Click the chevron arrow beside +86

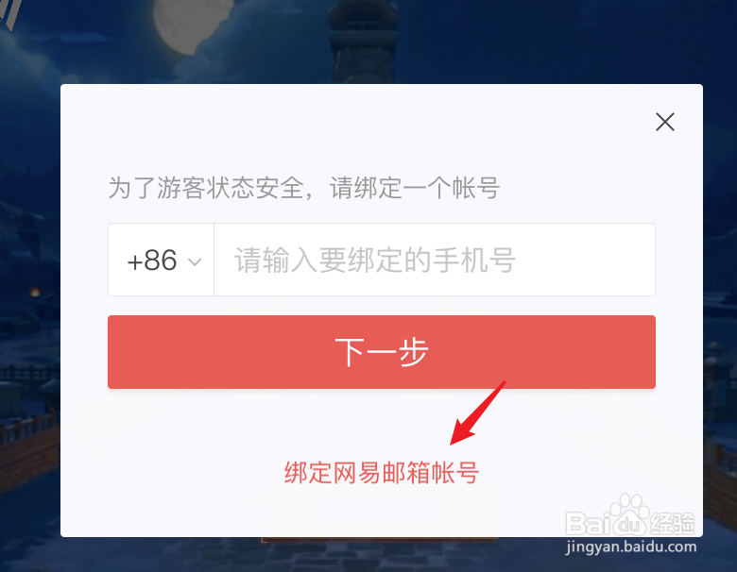[195, 261]
